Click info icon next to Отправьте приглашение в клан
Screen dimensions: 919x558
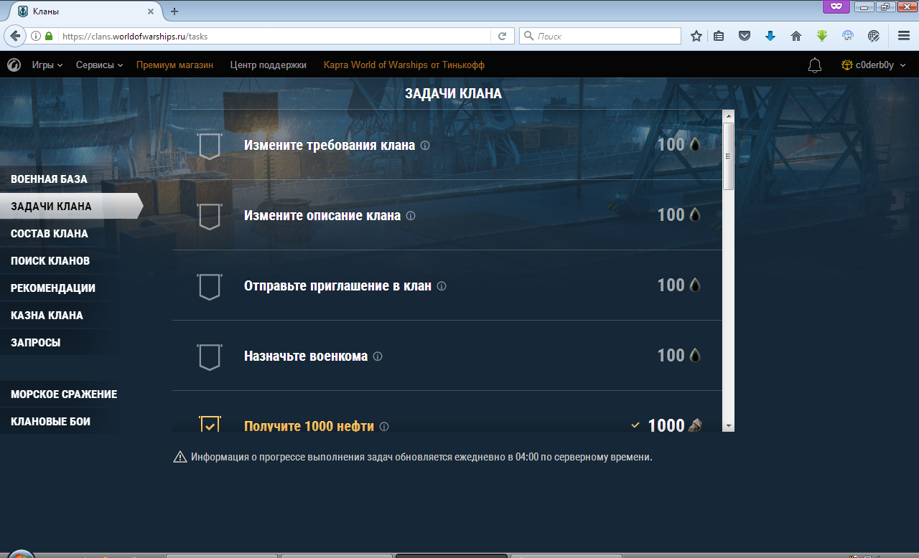pos(442,286)
